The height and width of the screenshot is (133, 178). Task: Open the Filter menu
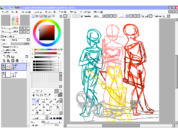63,12
